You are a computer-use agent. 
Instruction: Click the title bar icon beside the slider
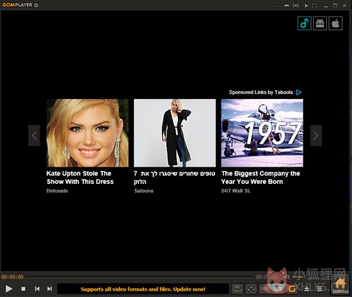(296, 5)
